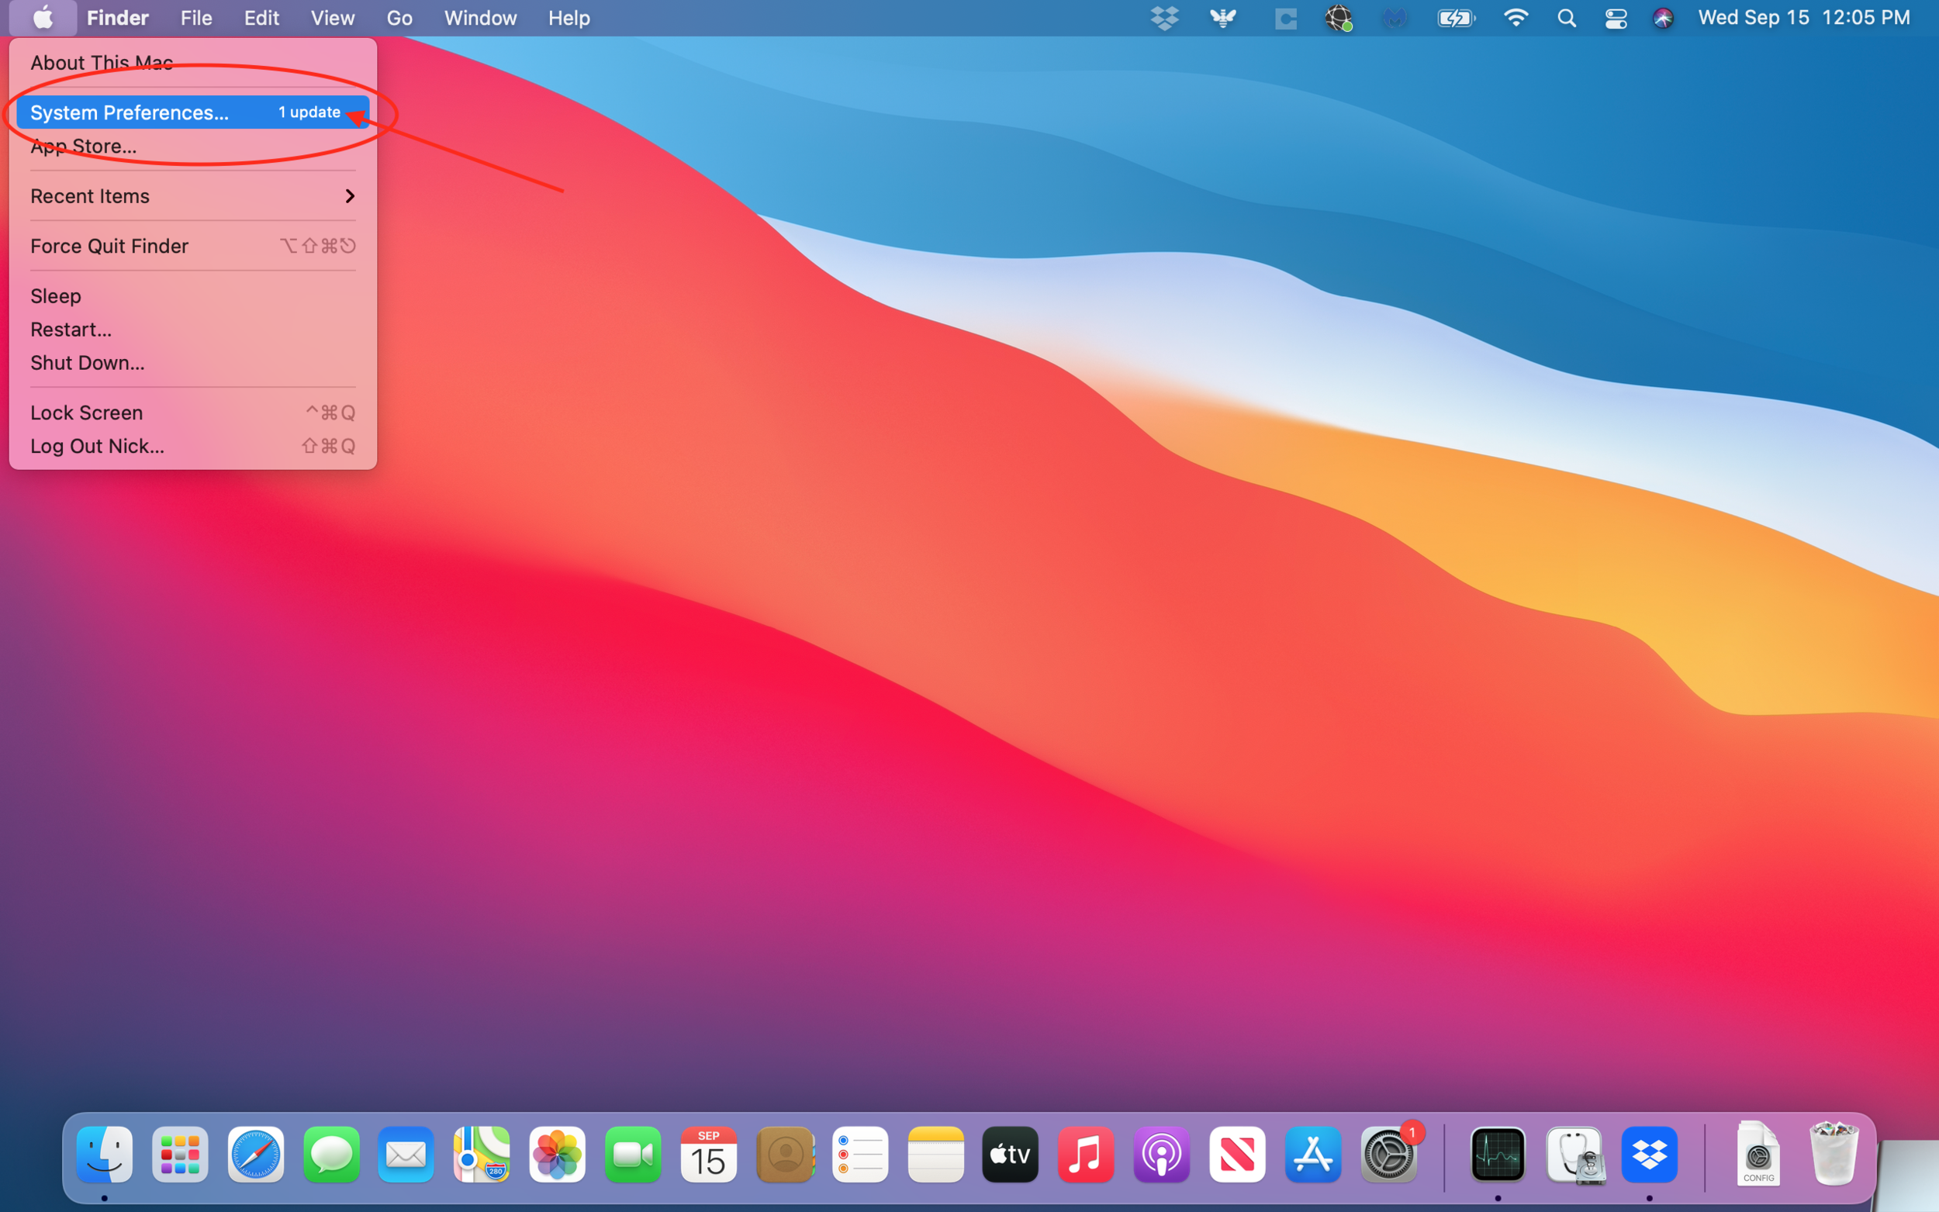Open System Preferences gear in Dock
1939x1212 pixels.
(1389, 1155)
